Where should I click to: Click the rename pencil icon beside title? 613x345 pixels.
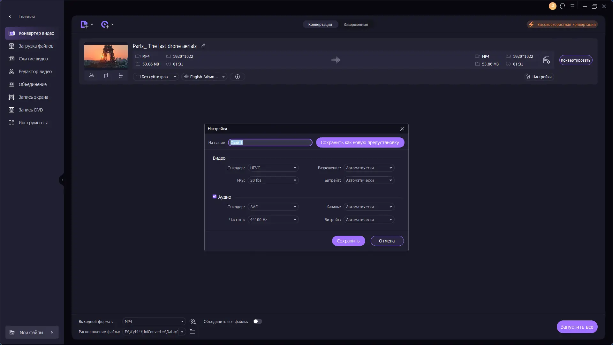[x=202, y=46]
